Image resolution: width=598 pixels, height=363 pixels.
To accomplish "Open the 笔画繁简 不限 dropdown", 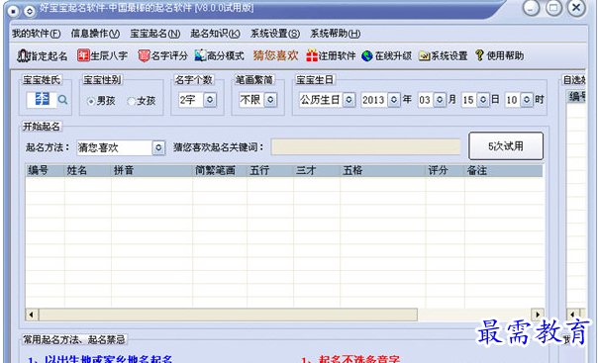I will 270,100.
